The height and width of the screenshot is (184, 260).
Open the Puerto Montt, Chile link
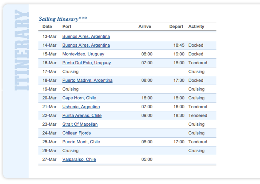(81, 142)
